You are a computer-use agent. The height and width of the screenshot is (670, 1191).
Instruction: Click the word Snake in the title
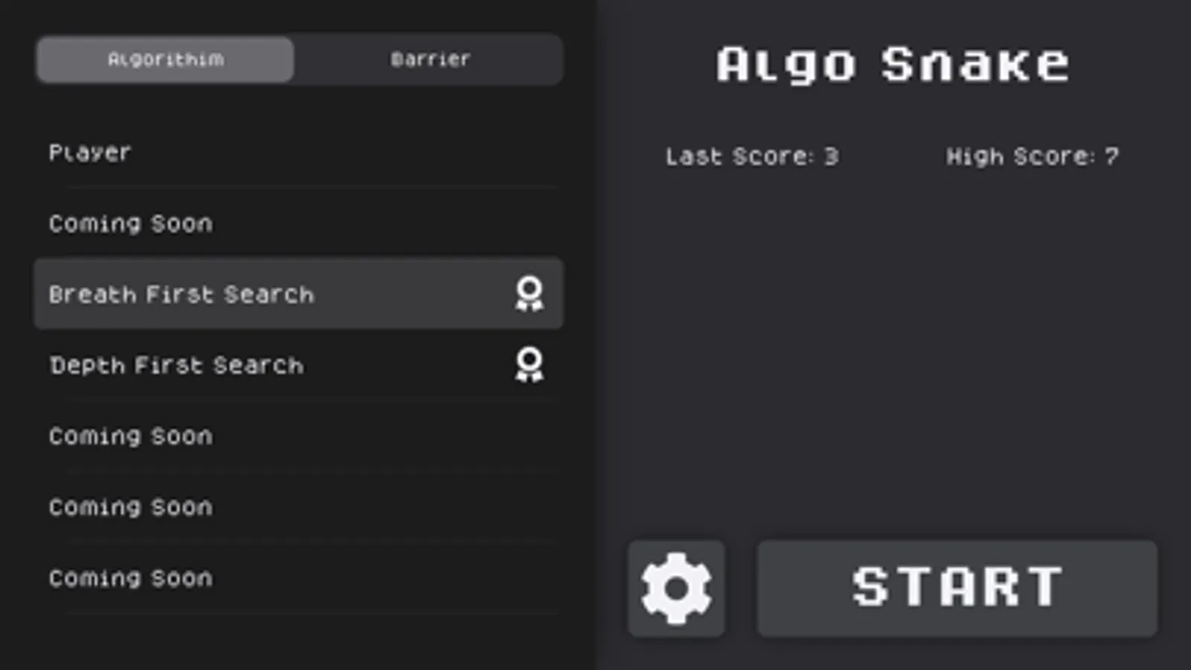point(976,64)
